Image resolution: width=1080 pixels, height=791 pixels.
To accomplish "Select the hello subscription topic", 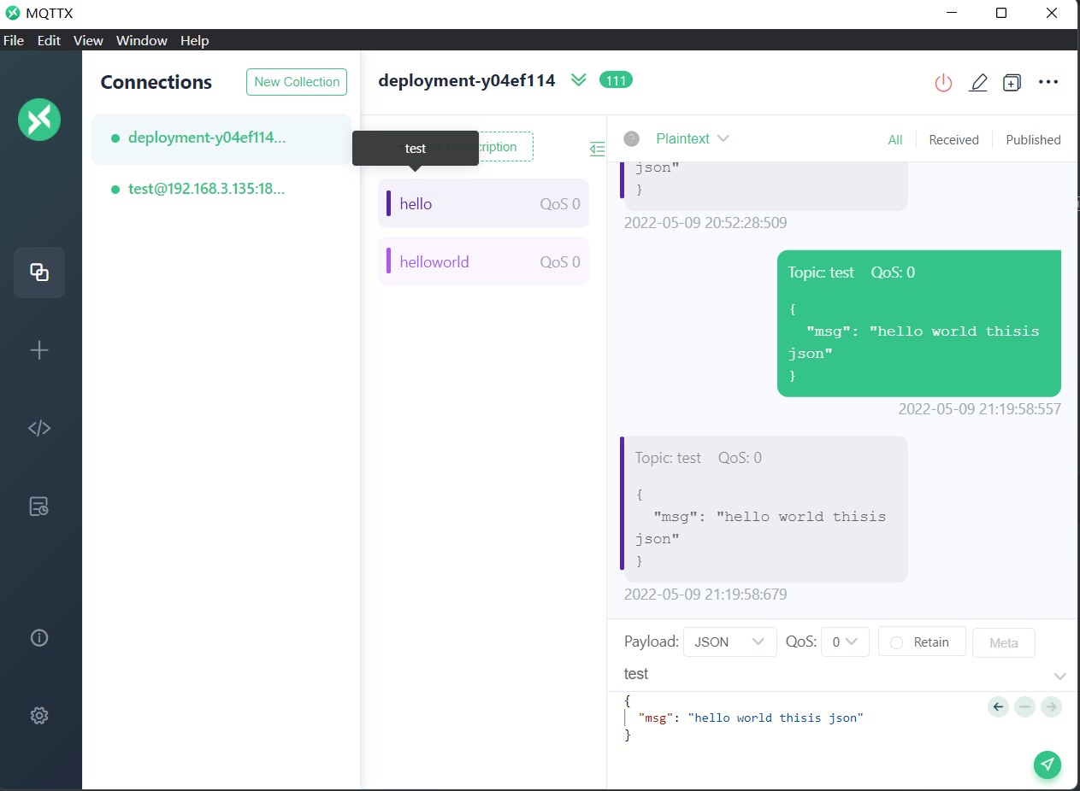I will [x=483, y=203].
